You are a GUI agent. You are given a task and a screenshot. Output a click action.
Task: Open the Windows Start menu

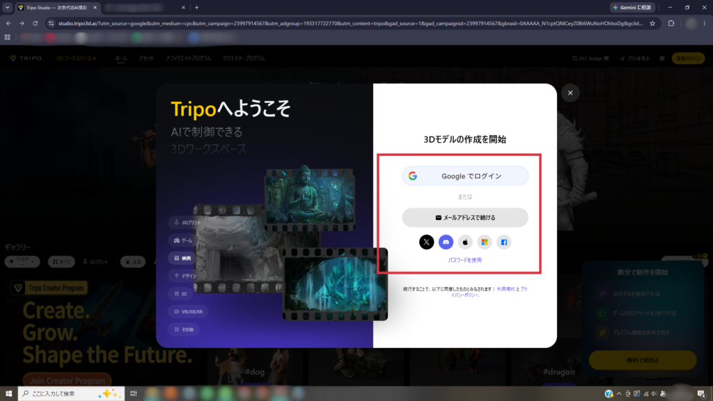pos(8,394)
